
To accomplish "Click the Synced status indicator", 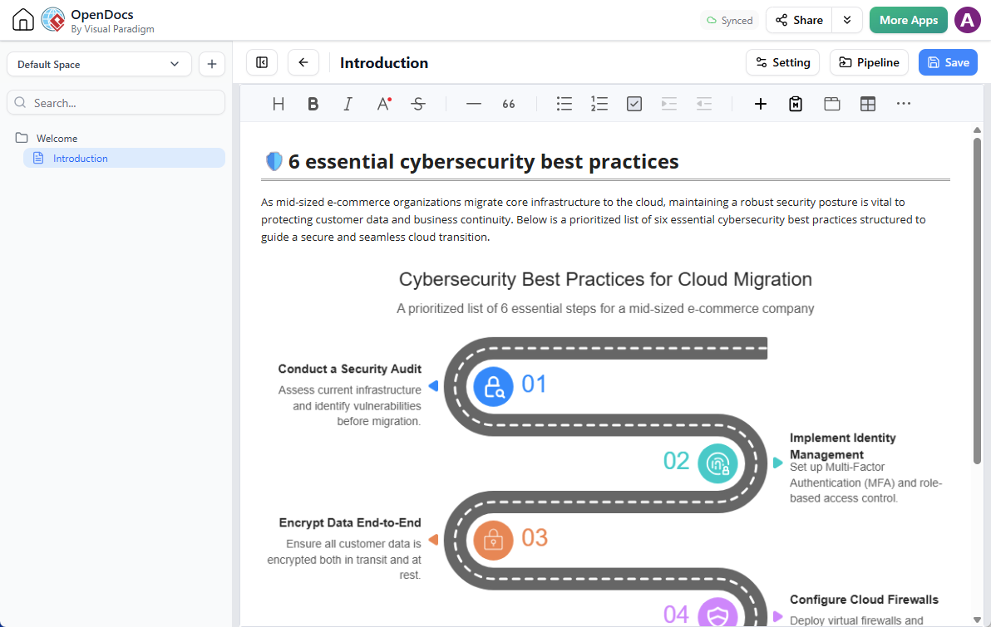I will click(729, 20).
